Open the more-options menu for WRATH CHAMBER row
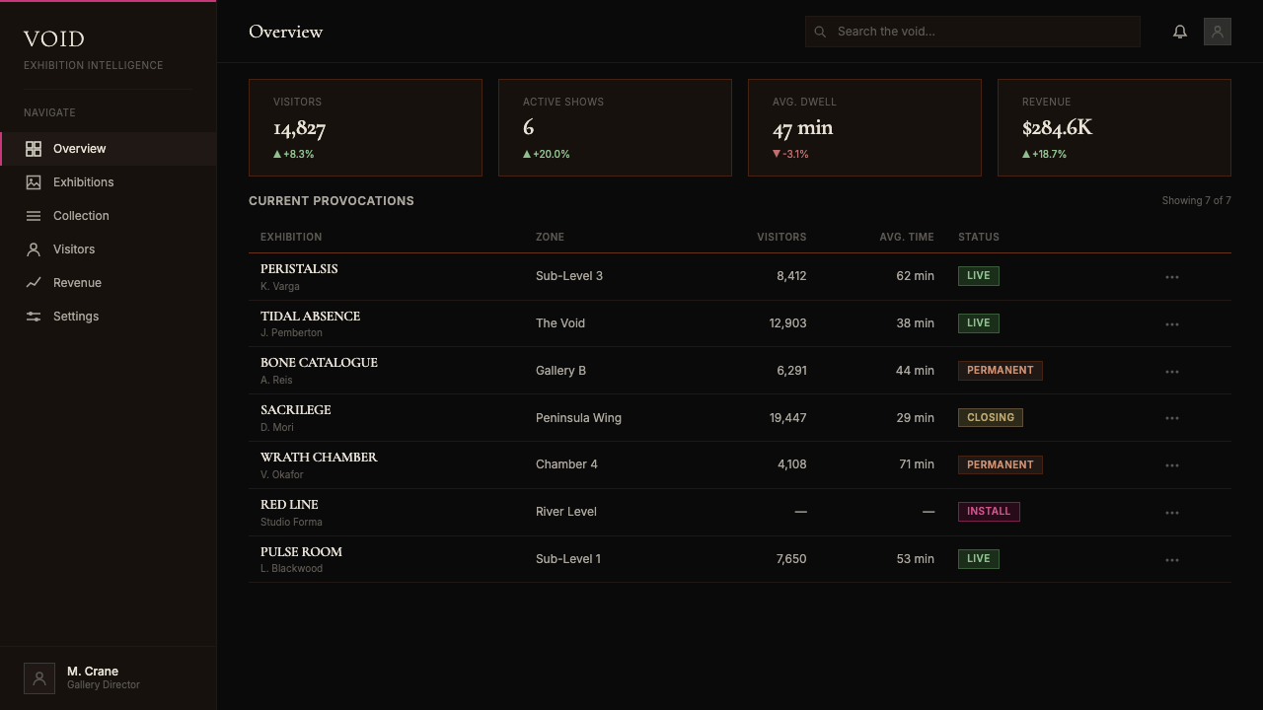This screenshot has height=710, width=1263. pyautogui.click(x=1172, y=465)
